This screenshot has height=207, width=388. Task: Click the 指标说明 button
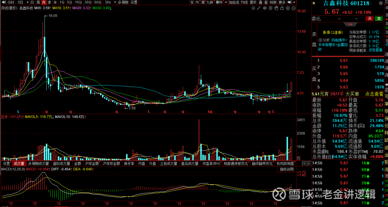pyautogui.click(x=287, y=169)
